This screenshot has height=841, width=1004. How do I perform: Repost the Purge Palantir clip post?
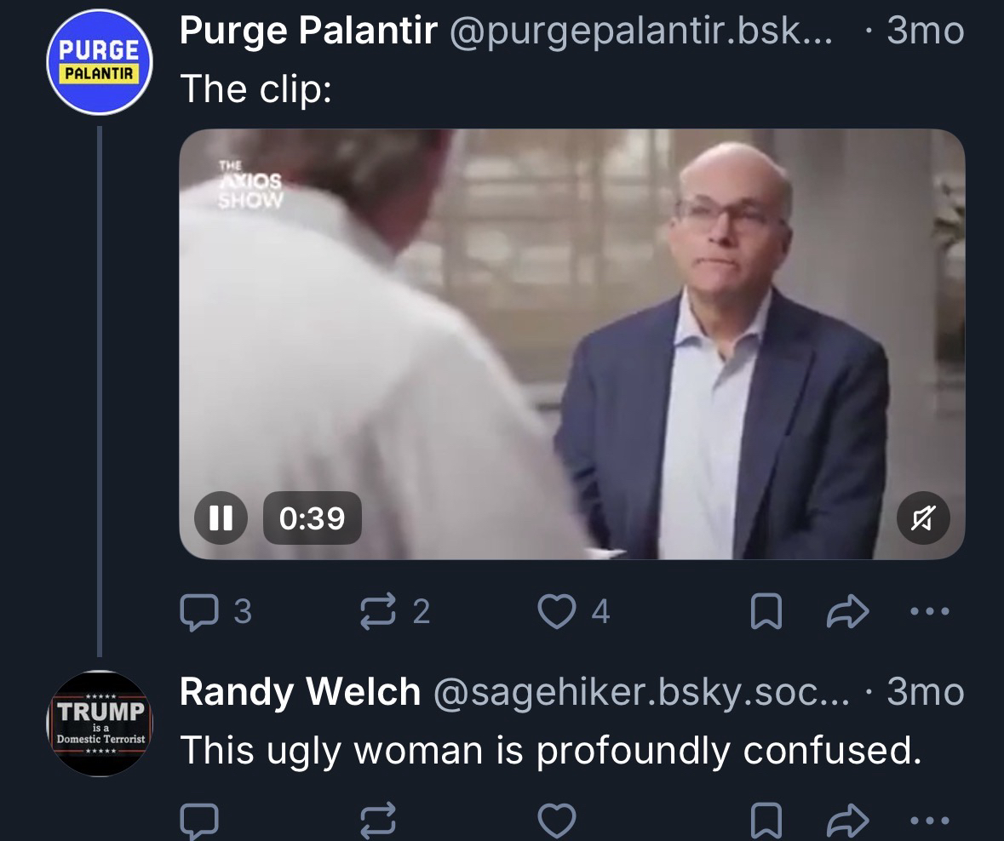click(377, 610)
